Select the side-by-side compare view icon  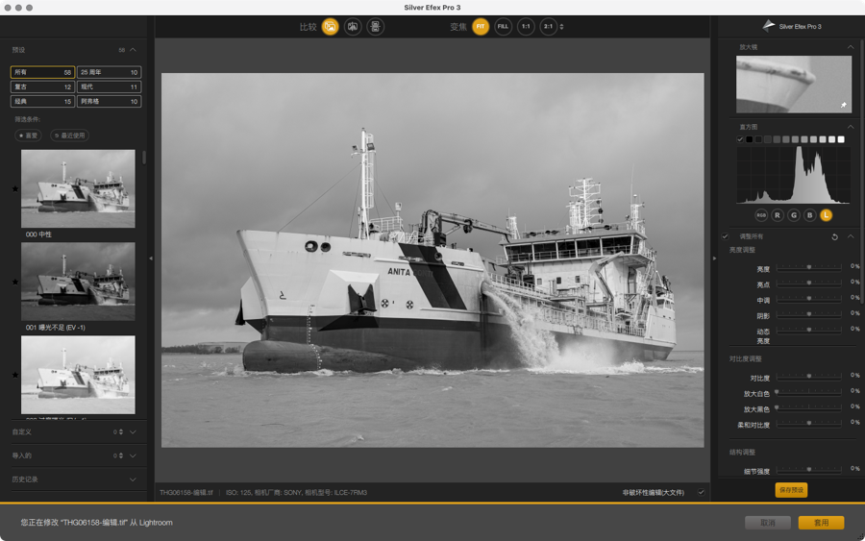[x=375, y=27]
